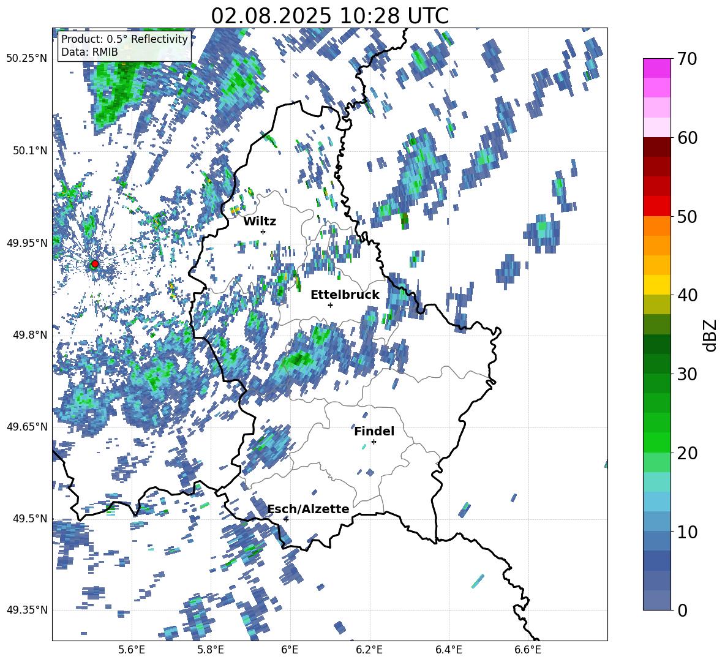Click the Data: RMIB text
Screen dimensions: 725x662
pyautogui.click(x=89, y=52)
